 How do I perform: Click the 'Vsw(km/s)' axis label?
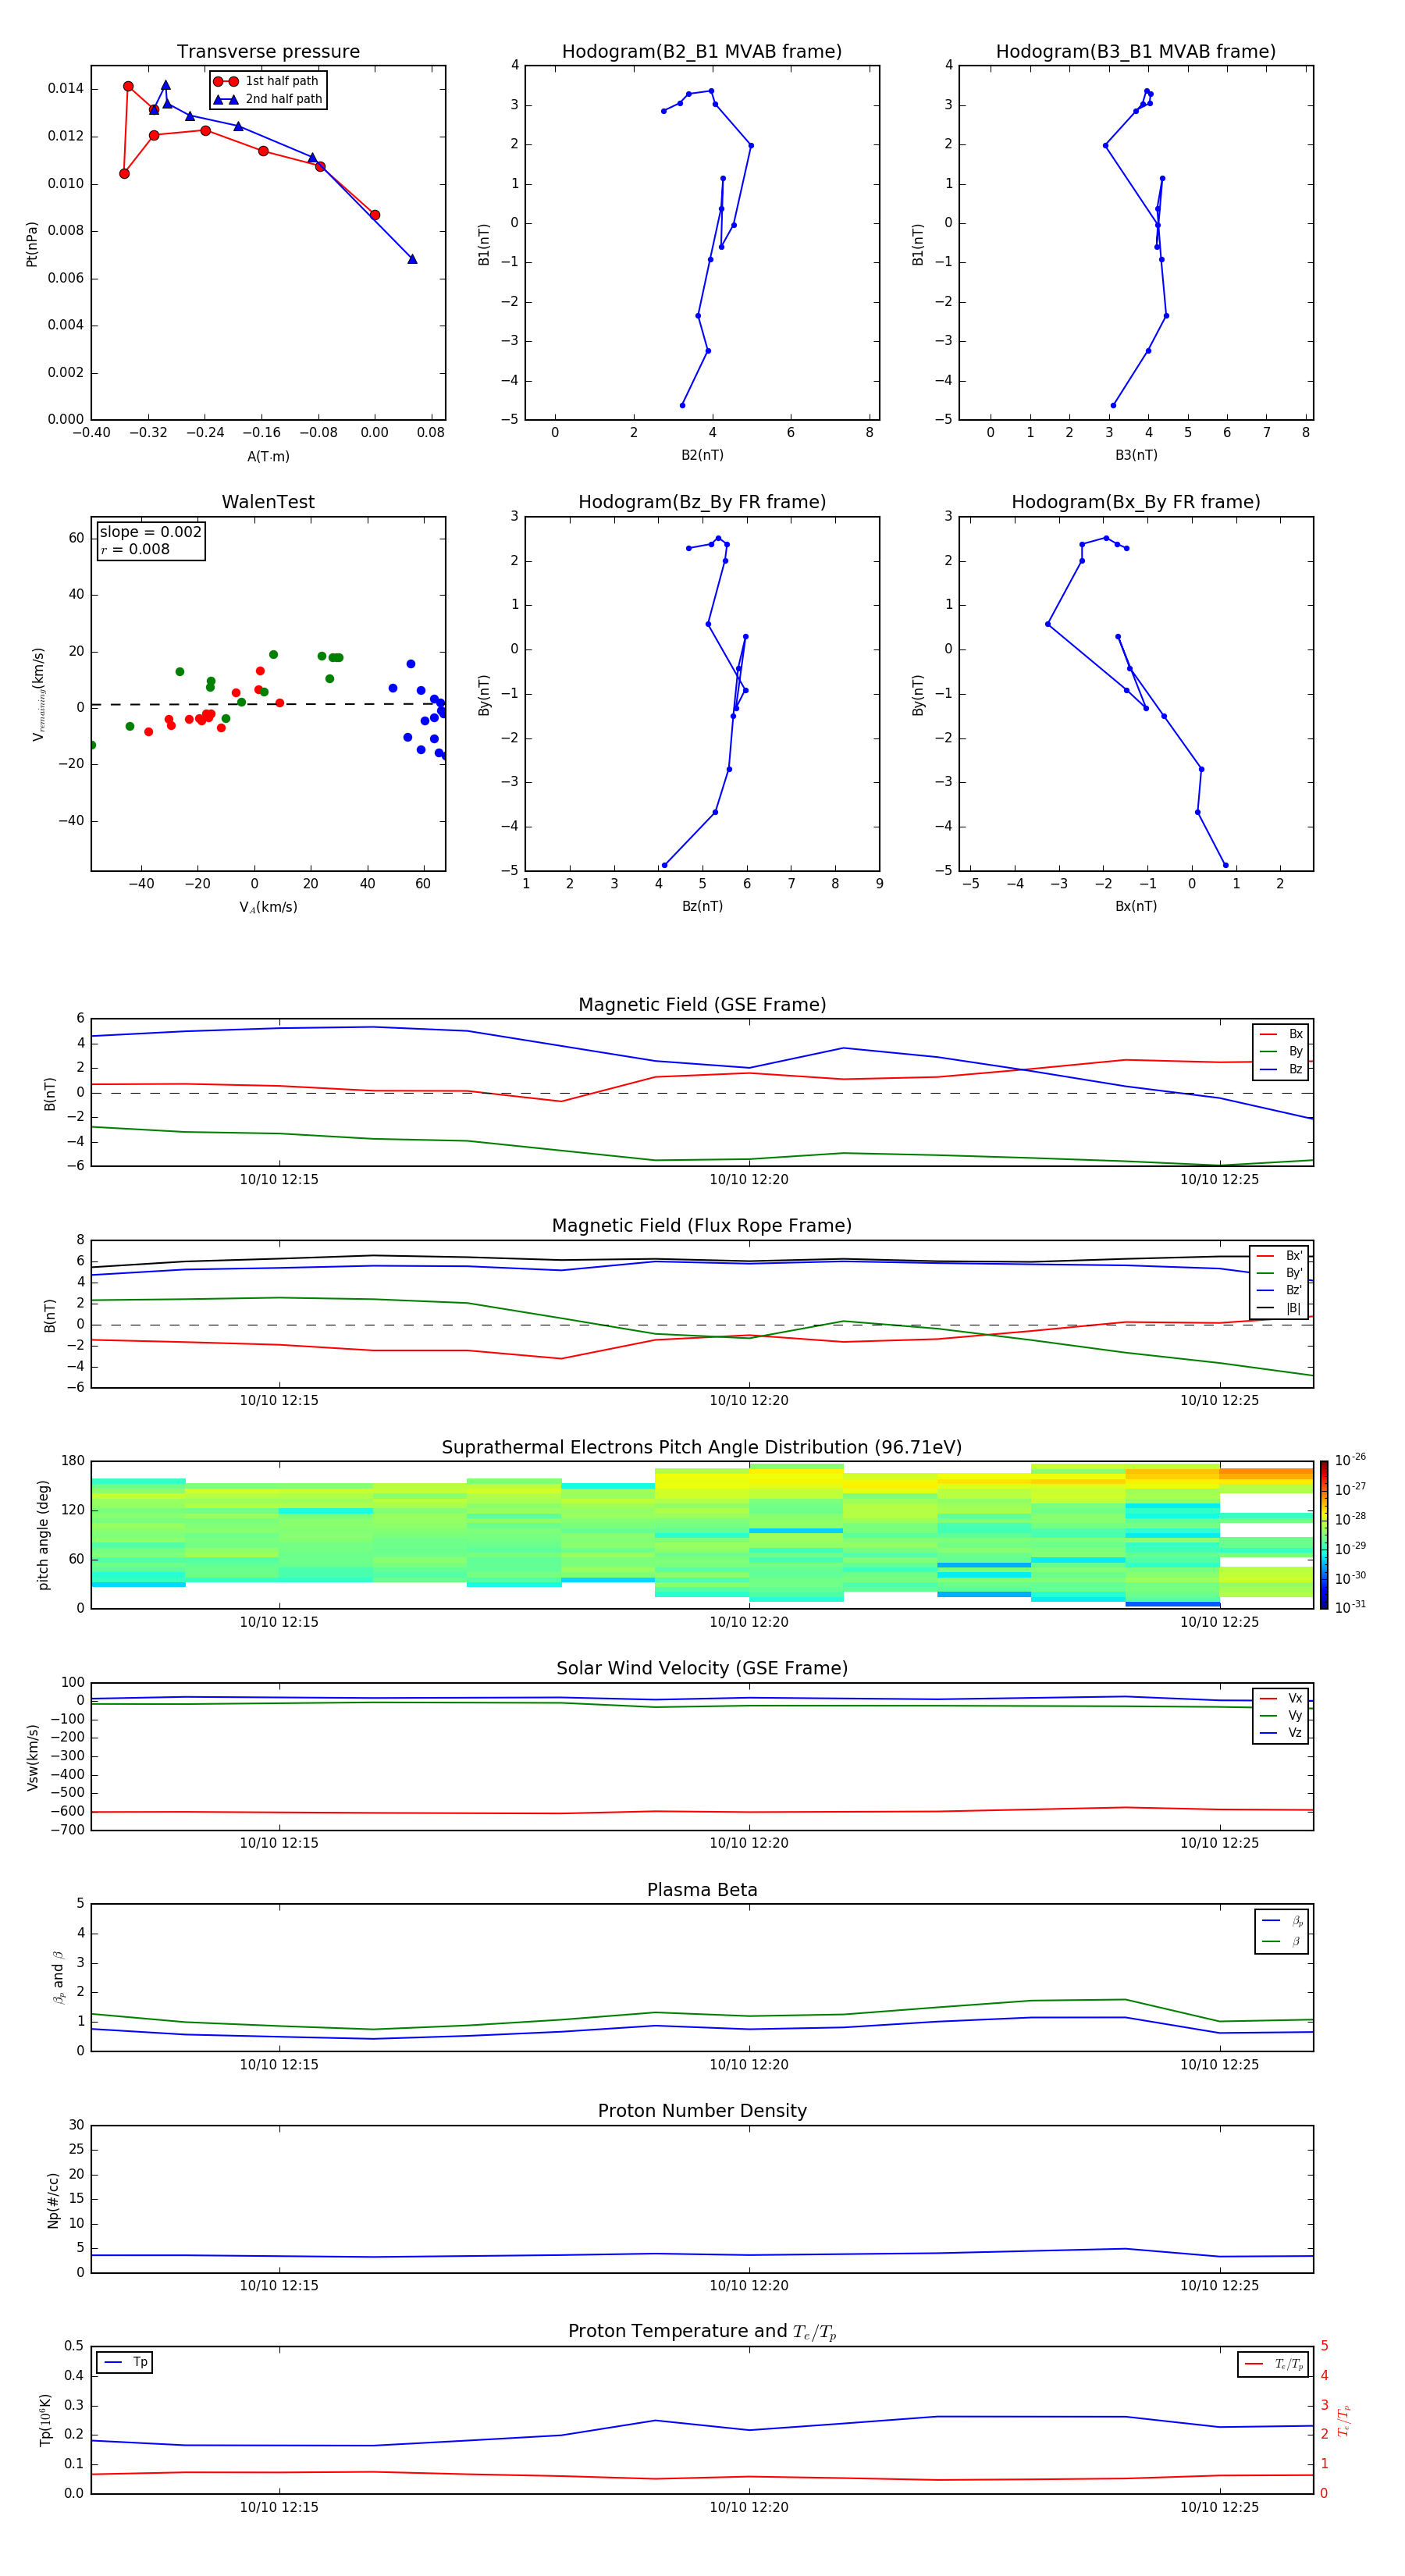(32, 1757)
